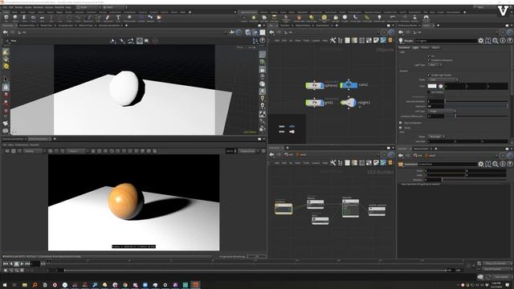Click the Exposure slider
514x289 pixels.
click(x=476, y=106)
